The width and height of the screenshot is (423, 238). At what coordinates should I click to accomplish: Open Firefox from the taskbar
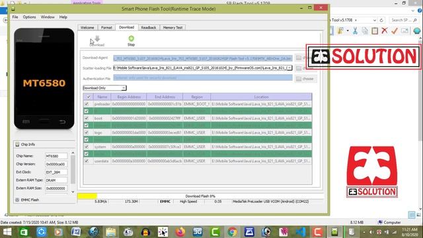point(180,232)
